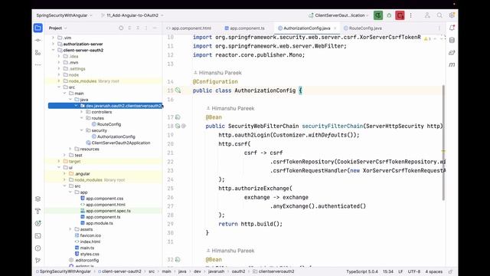
Task: Click the gutter bean icon on line 17
Action: click(178, 117)
